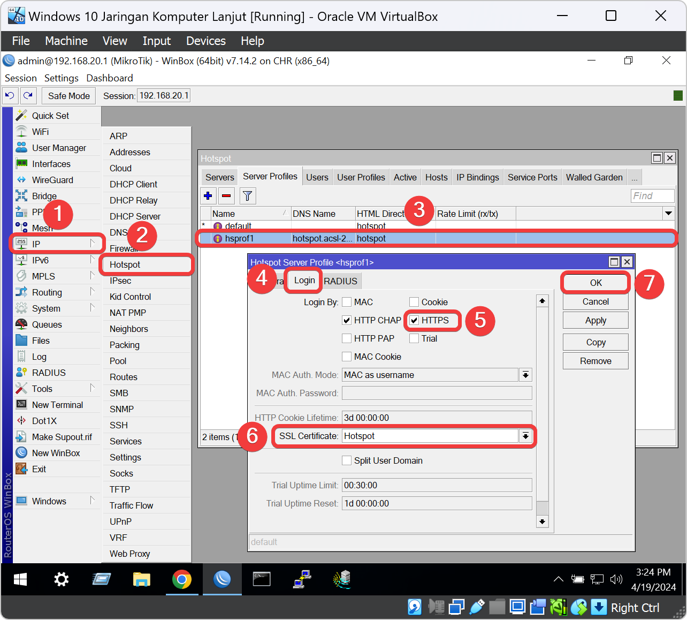Screen dimensions: 687x620
Task: Click Make Supout.rif in the sidebar
Action: coord(62,437)
